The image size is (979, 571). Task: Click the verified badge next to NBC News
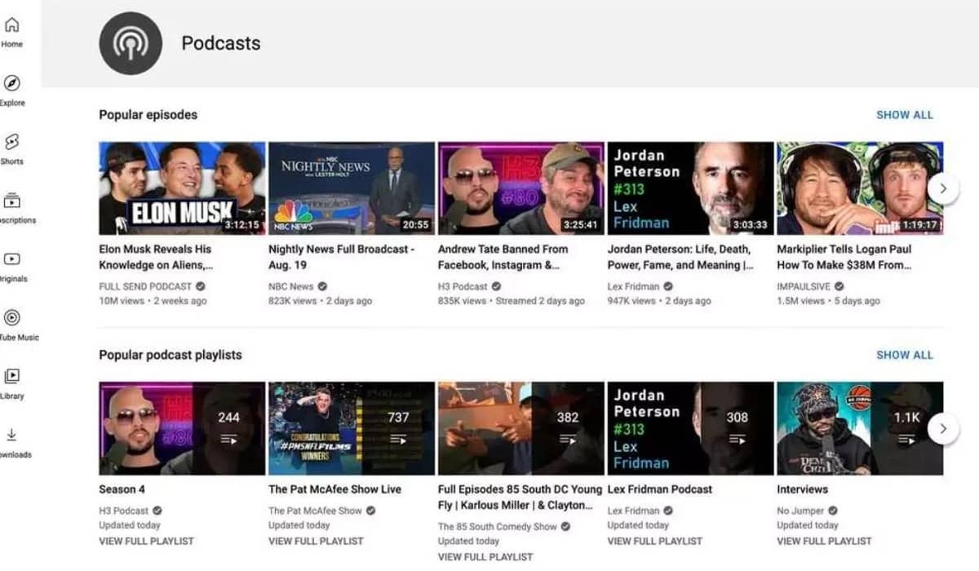pos(323,287)
